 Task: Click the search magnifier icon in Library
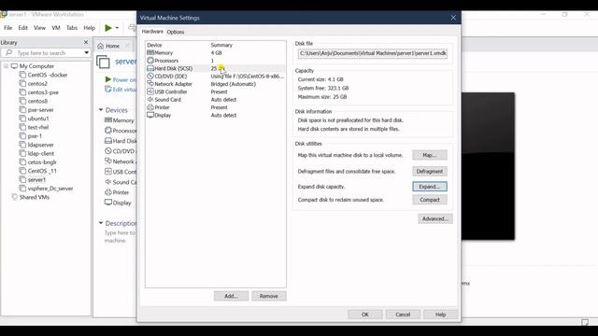[x=8, y=52]
